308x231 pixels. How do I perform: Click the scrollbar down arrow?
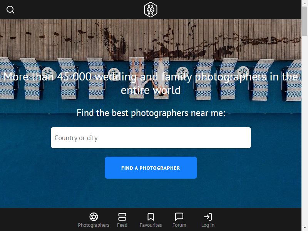305,228
